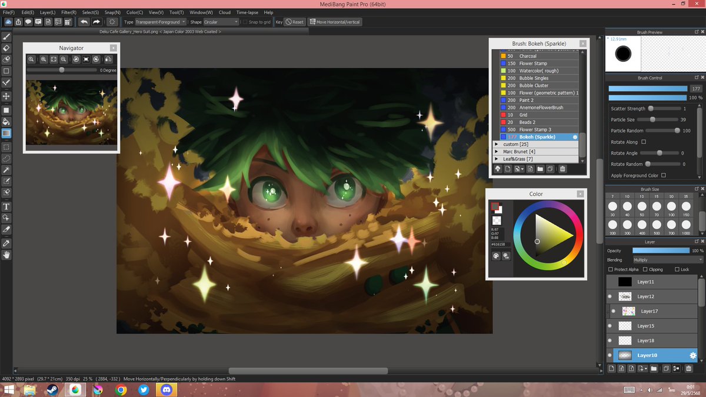Hide Layer12 visibility dot
The height and width of the screenshot is (397, 706).
click(610, 296)
